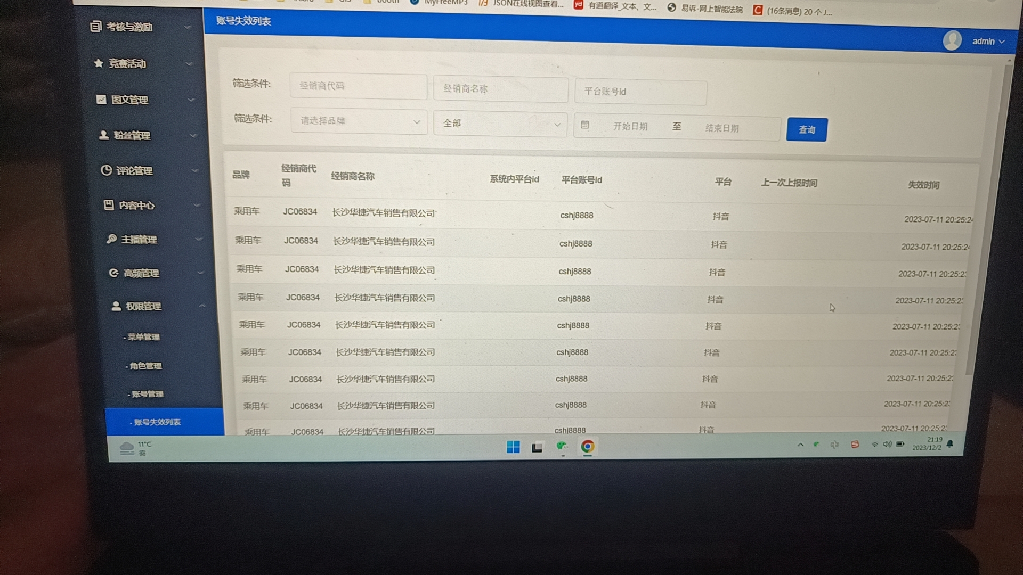Click the 考核与激励 sidebar icon
Screen dimensions: 1023x575
point(95,26)
